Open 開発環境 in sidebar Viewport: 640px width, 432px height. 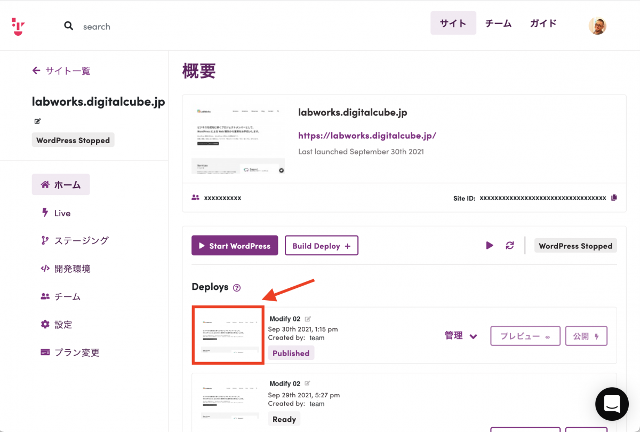66,269
